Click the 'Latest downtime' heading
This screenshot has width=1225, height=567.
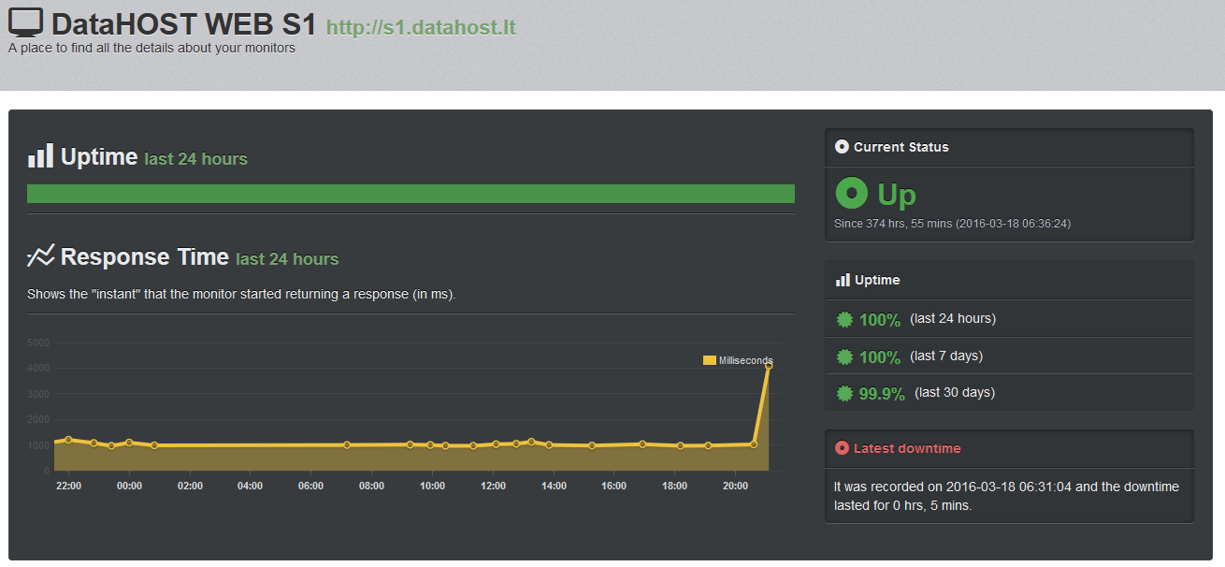(x=907, y=448)
